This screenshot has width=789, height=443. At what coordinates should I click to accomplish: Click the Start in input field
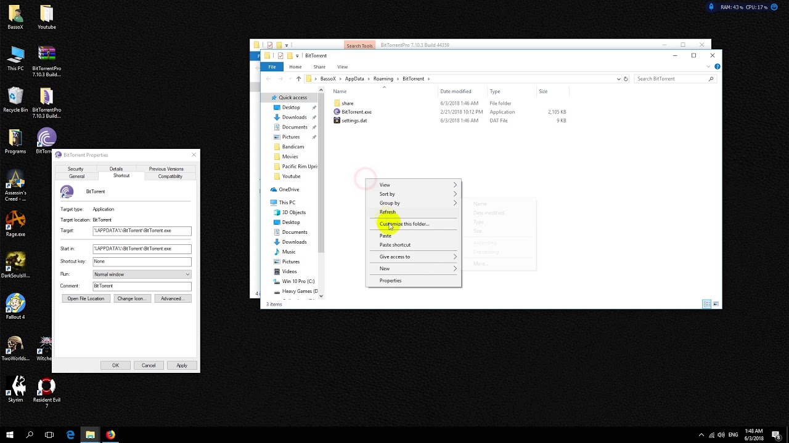(x=142, y=249)
